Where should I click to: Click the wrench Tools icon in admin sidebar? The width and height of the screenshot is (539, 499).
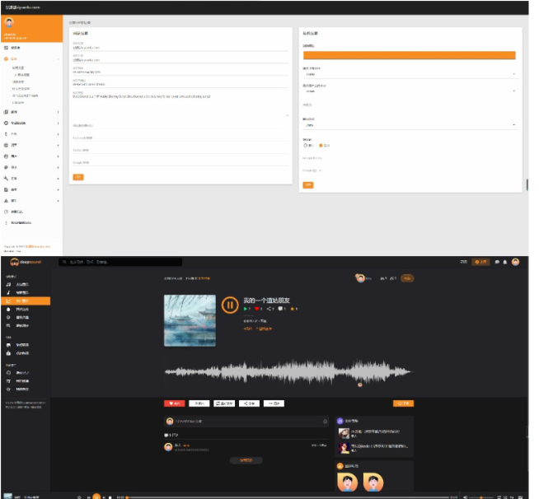7,178
